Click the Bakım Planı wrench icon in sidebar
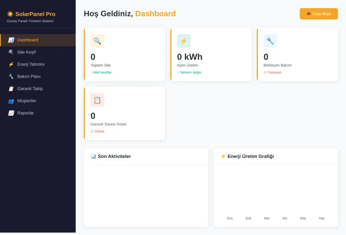 (x=11, y=76)
